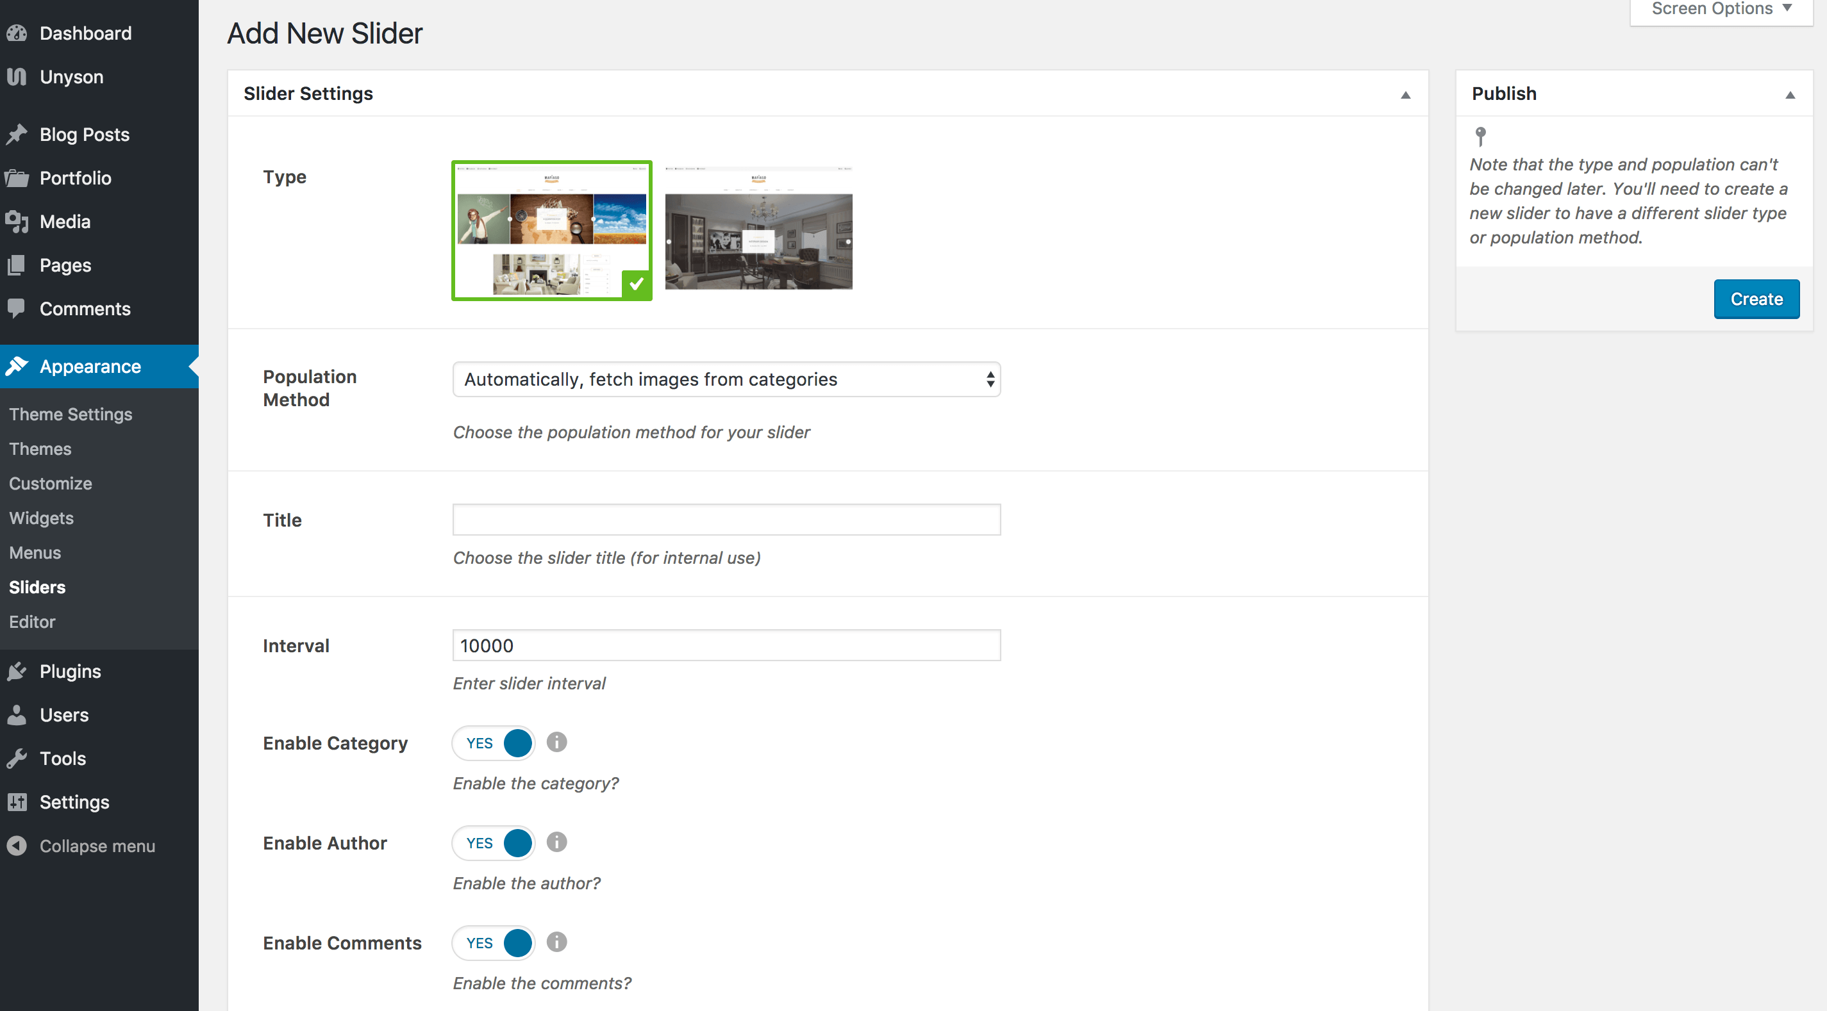Click the Portfolio folder icon
The image size is (1827, 1011).
coord(17,178)
